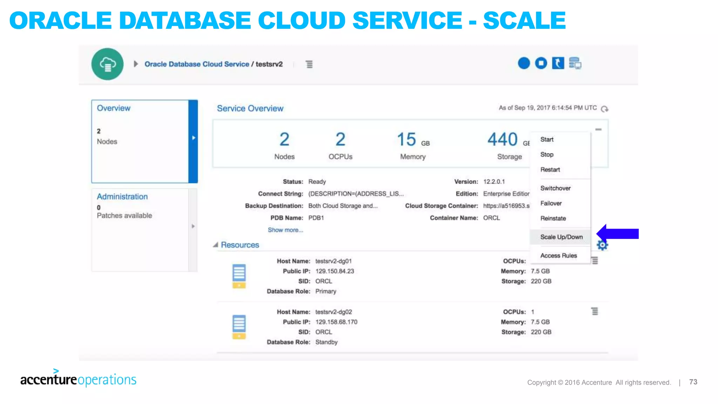Open the testsrv2-dg01 node hamburger menu
This screenshot has width=718, height=404.
pyautogui.click(x=595, y=261)
